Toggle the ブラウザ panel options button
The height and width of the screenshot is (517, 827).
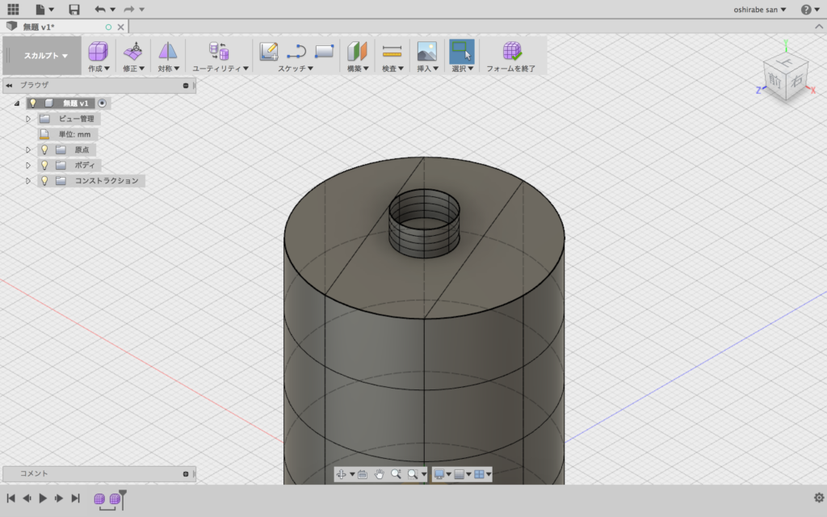tap(186, 86)
